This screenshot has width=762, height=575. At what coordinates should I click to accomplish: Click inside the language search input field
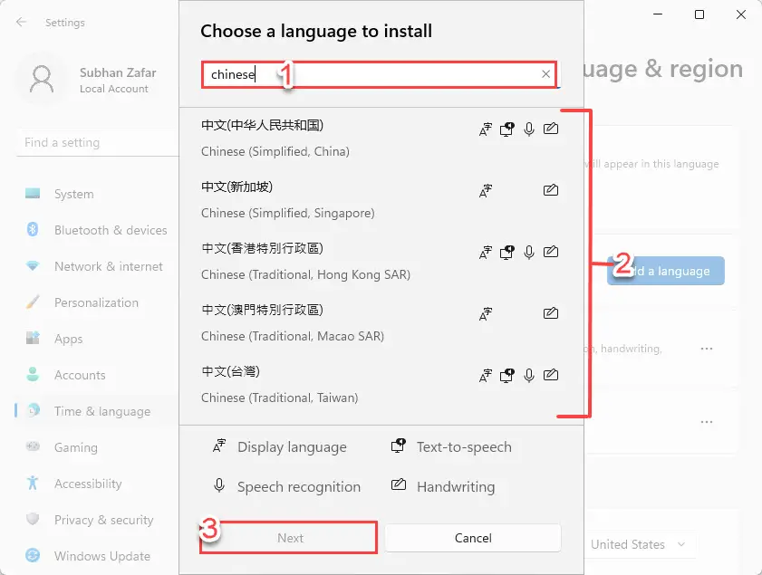(x=362, y=74)
